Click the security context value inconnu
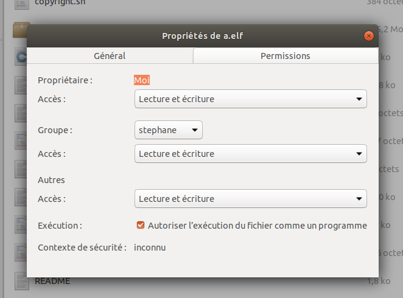The width and height of the screenshot is (403, 298). click(x=150, y=248)
